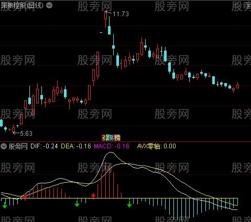Screen dimensions: 251x222
Task: Click the purple MACD: -0.16 readout
Action: click(112, 146)
